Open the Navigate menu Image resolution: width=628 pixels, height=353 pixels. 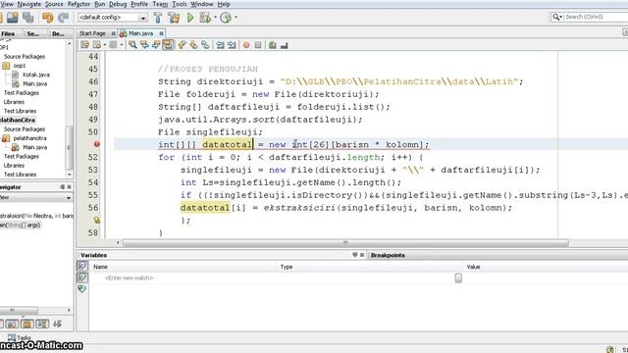29,4
